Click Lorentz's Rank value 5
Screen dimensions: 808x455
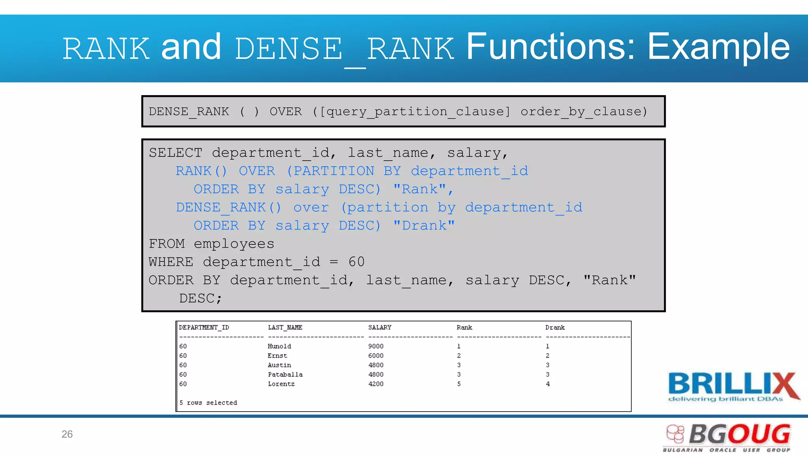[459, 384]
